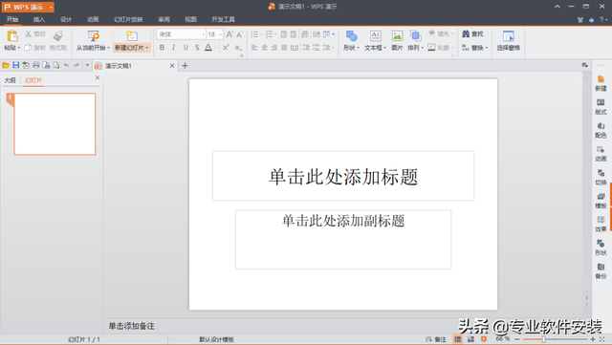The width and height of the screenshot is (612, 345).
Task: Click the open folder icon in quick toolbar
Action: pos(6,65)
